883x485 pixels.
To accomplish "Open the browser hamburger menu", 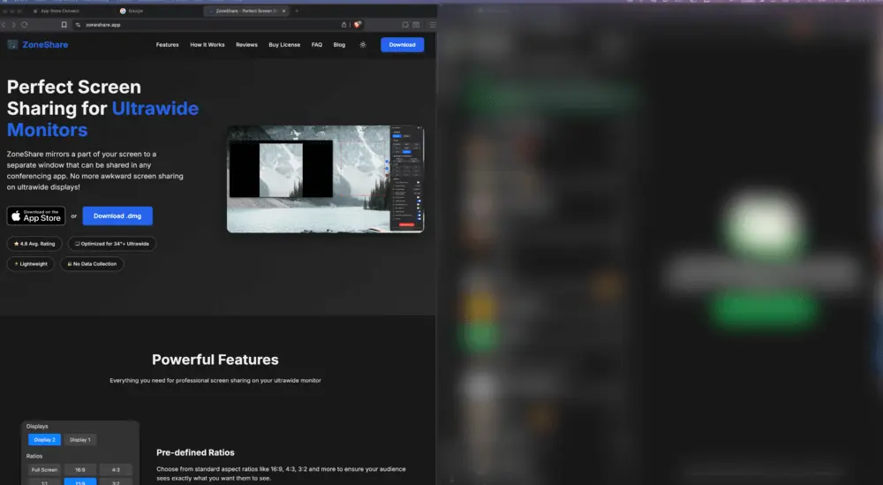I will pyautogui.click(x=433, y=25).
